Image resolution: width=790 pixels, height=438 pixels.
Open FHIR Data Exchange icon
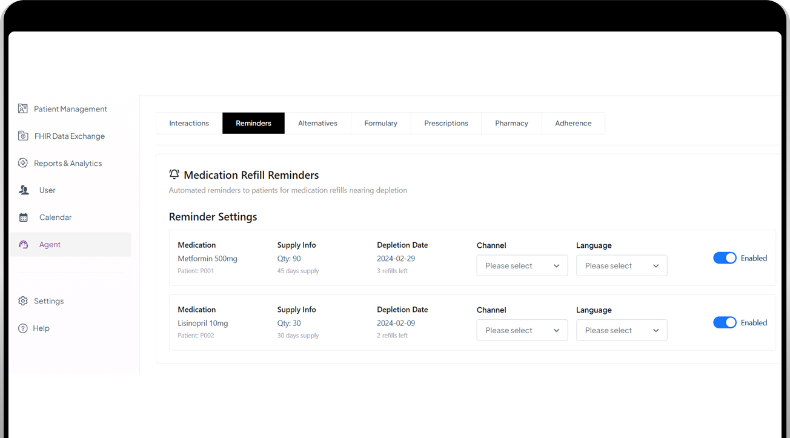click(x=23, y=136)
